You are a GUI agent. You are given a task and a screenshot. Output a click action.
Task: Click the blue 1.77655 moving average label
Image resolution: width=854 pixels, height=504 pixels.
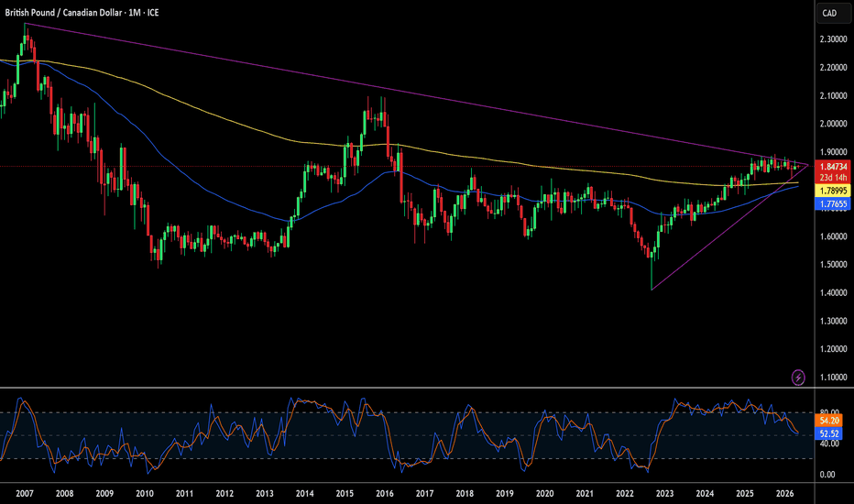pos(833,203)
